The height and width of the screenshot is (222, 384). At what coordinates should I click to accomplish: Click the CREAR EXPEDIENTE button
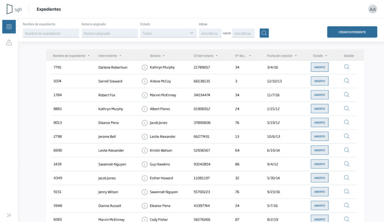coord(352,32)
